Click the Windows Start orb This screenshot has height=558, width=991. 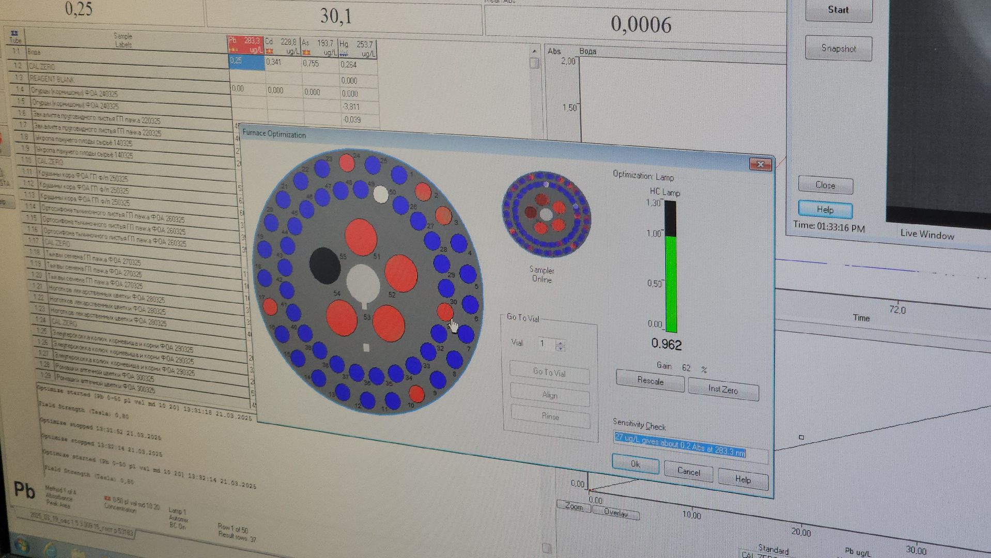(x=21, y=546)
